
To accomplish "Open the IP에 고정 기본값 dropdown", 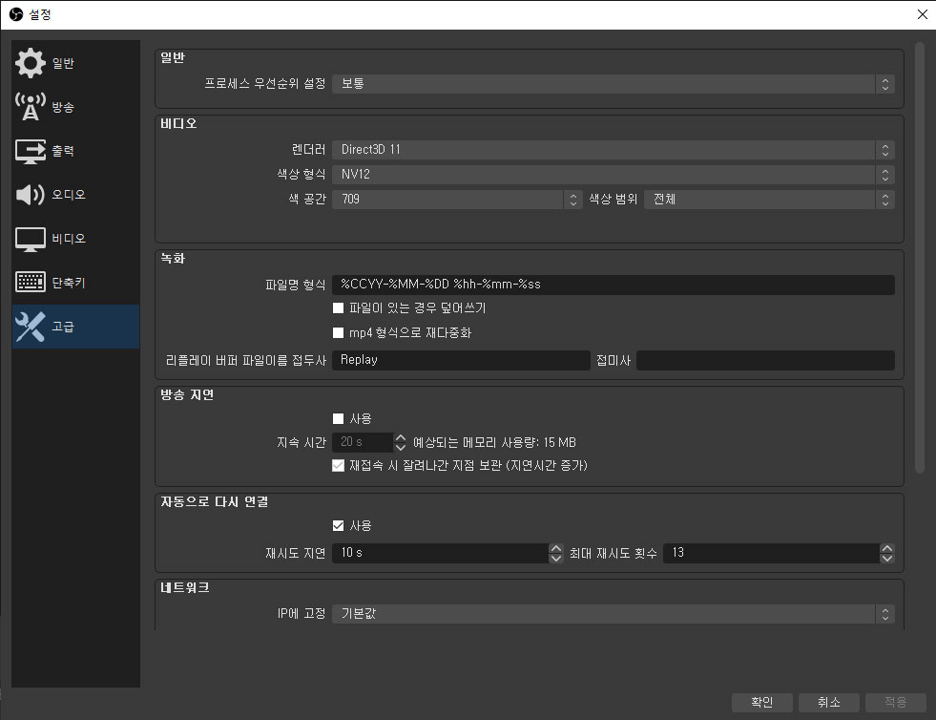I will coord(613,614).
